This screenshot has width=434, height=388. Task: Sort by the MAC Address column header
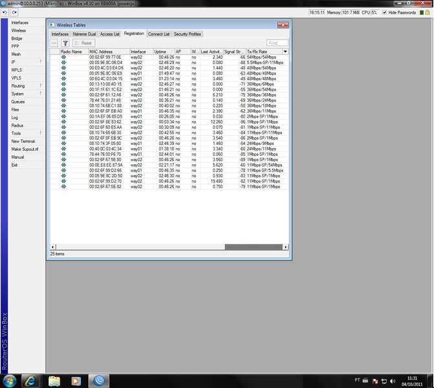[x=109, y=52]
